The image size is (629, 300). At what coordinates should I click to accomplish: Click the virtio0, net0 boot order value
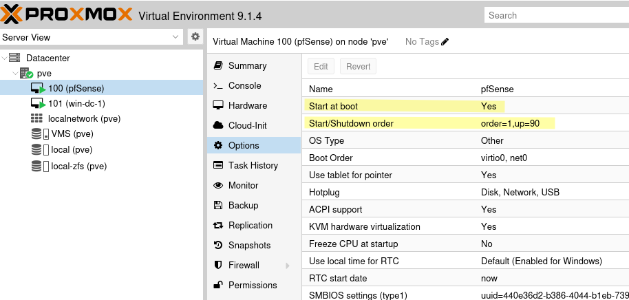[x=504, y=158]
